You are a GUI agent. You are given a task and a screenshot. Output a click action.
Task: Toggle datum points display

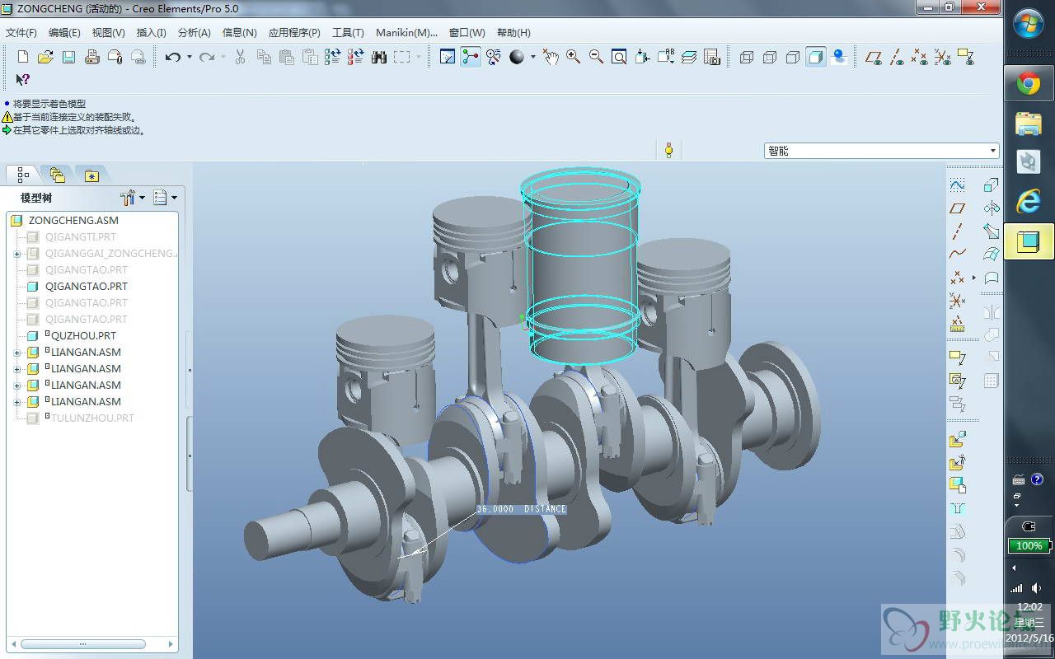tap(920, 57)
